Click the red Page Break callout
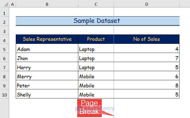 90,108
